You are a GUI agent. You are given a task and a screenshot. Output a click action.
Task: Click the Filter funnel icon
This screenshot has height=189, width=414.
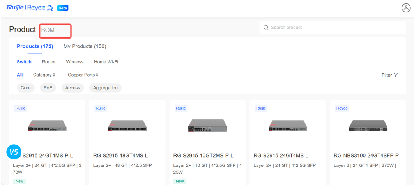coord(396,75)
